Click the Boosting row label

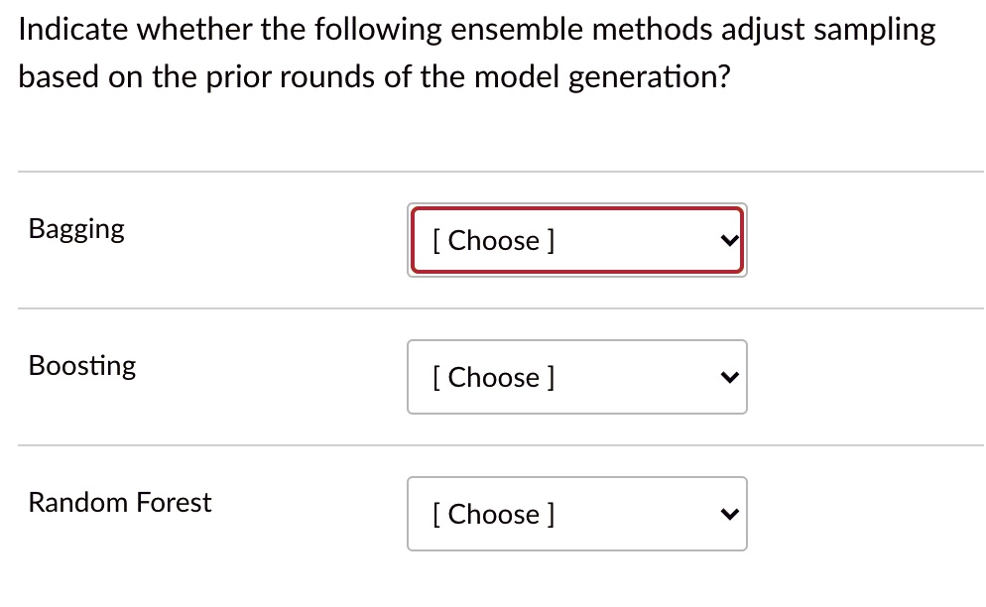point(81,366)
